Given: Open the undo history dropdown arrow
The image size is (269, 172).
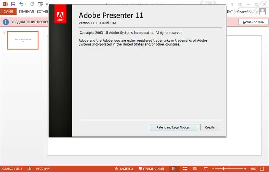Looking at the screenshot, I should [26, 4].
